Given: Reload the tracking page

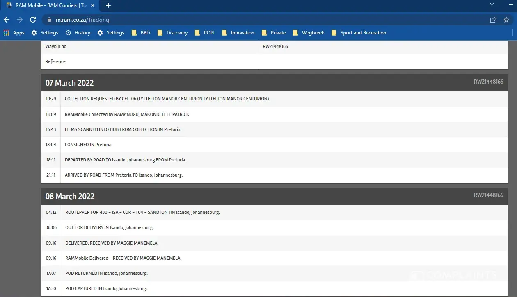Looking at the screenshot, I should pyautogui.click(x=33, y=20).
